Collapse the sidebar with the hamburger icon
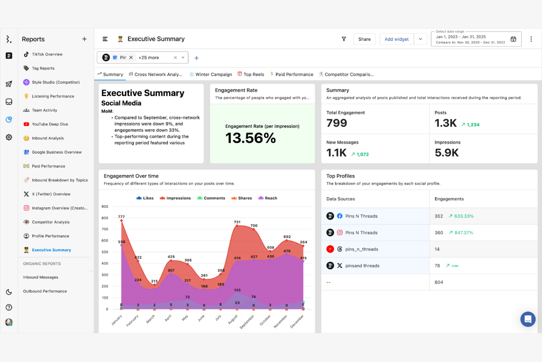Image resolution: width=542 pixels, height=362 pixels. [105, 39]
